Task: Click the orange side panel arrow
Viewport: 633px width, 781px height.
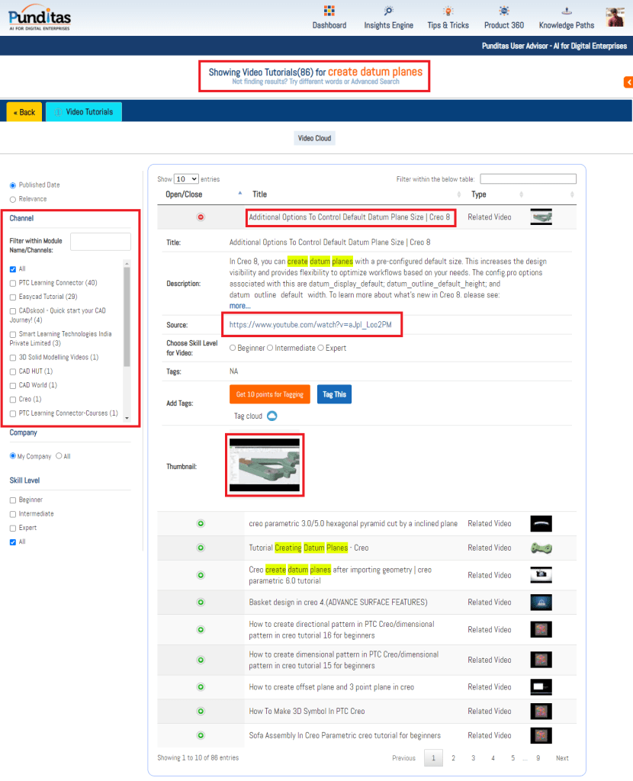Action: coord(628,82)
